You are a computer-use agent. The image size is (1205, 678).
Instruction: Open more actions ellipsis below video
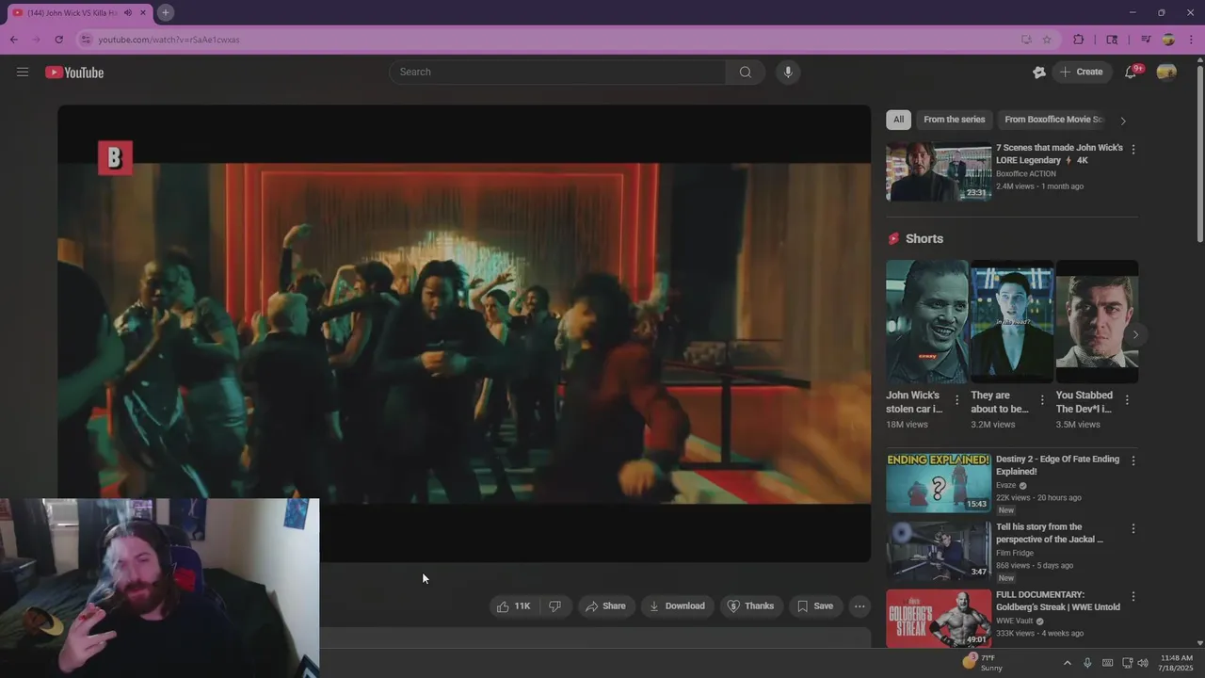pos(860,606)
